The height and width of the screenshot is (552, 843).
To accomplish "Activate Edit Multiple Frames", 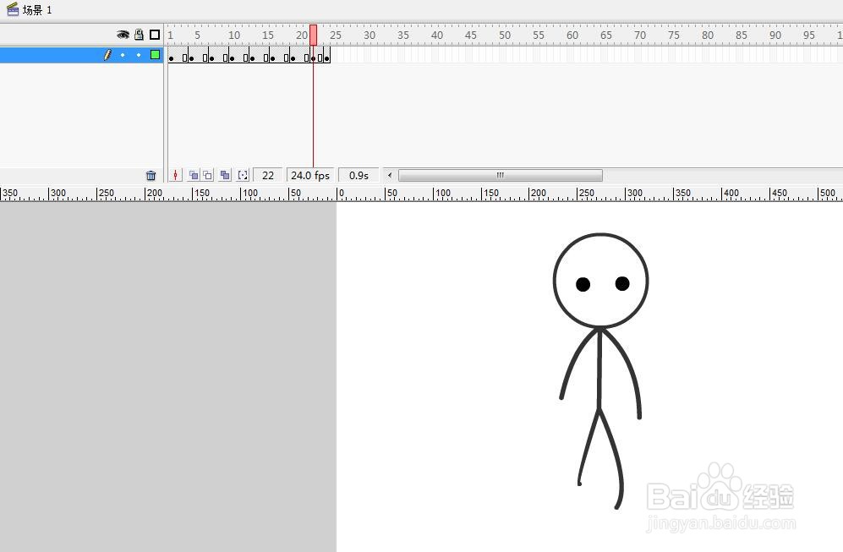I will click(x=225, y=175).
